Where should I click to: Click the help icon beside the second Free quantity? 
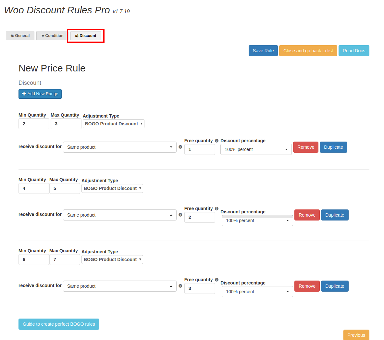[217, 208]
